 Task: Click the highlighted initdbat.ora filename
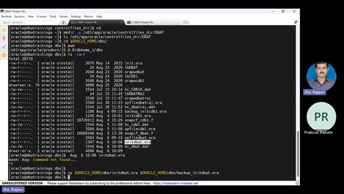[x=138, y=142]
